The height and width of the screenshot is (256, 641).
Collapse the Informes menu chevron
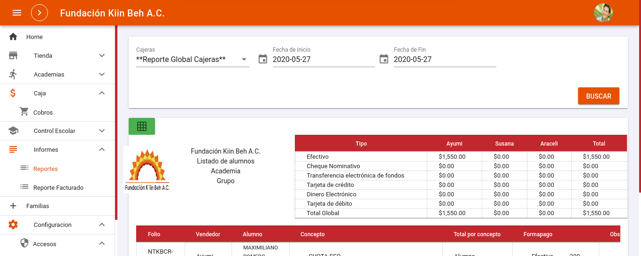click(x=102, y=149)
